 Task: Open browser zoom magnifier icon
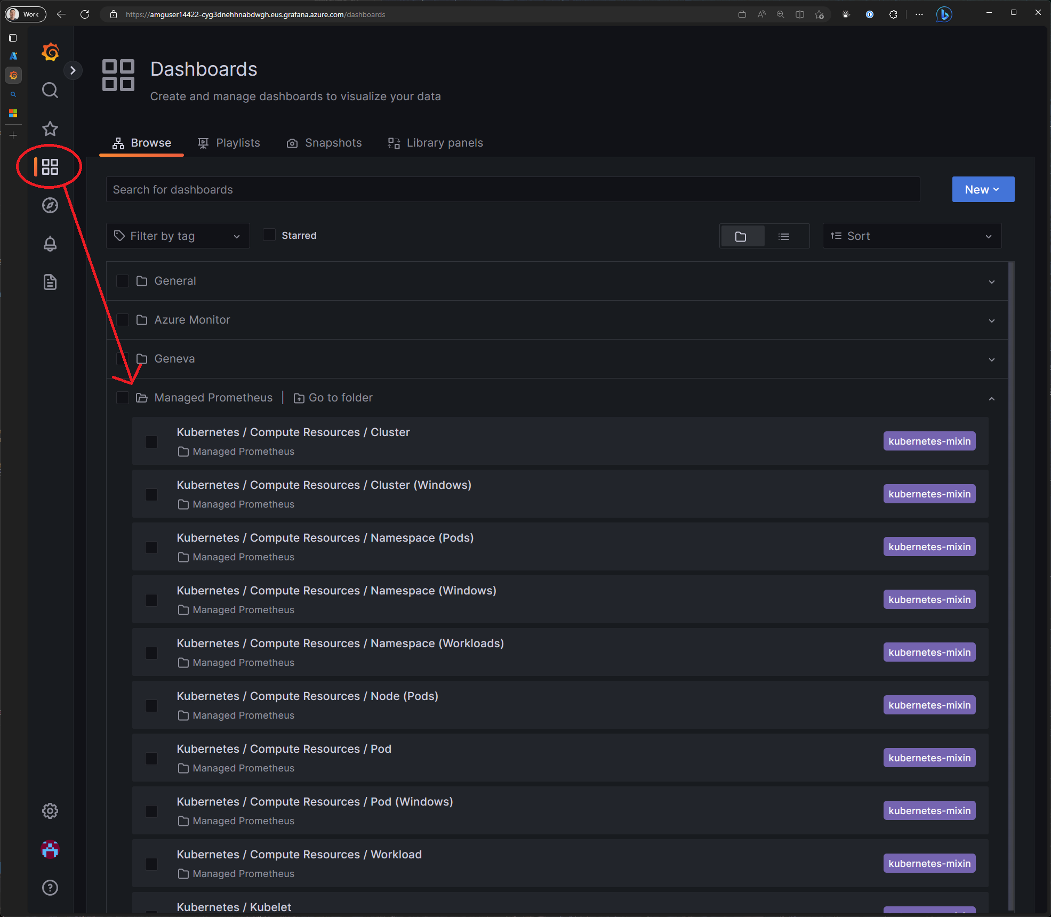pos(781,14)
